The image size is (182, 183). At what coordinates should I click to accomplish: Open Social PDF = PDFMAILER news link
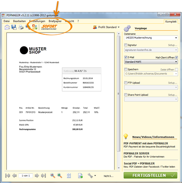tap(139, 163)
